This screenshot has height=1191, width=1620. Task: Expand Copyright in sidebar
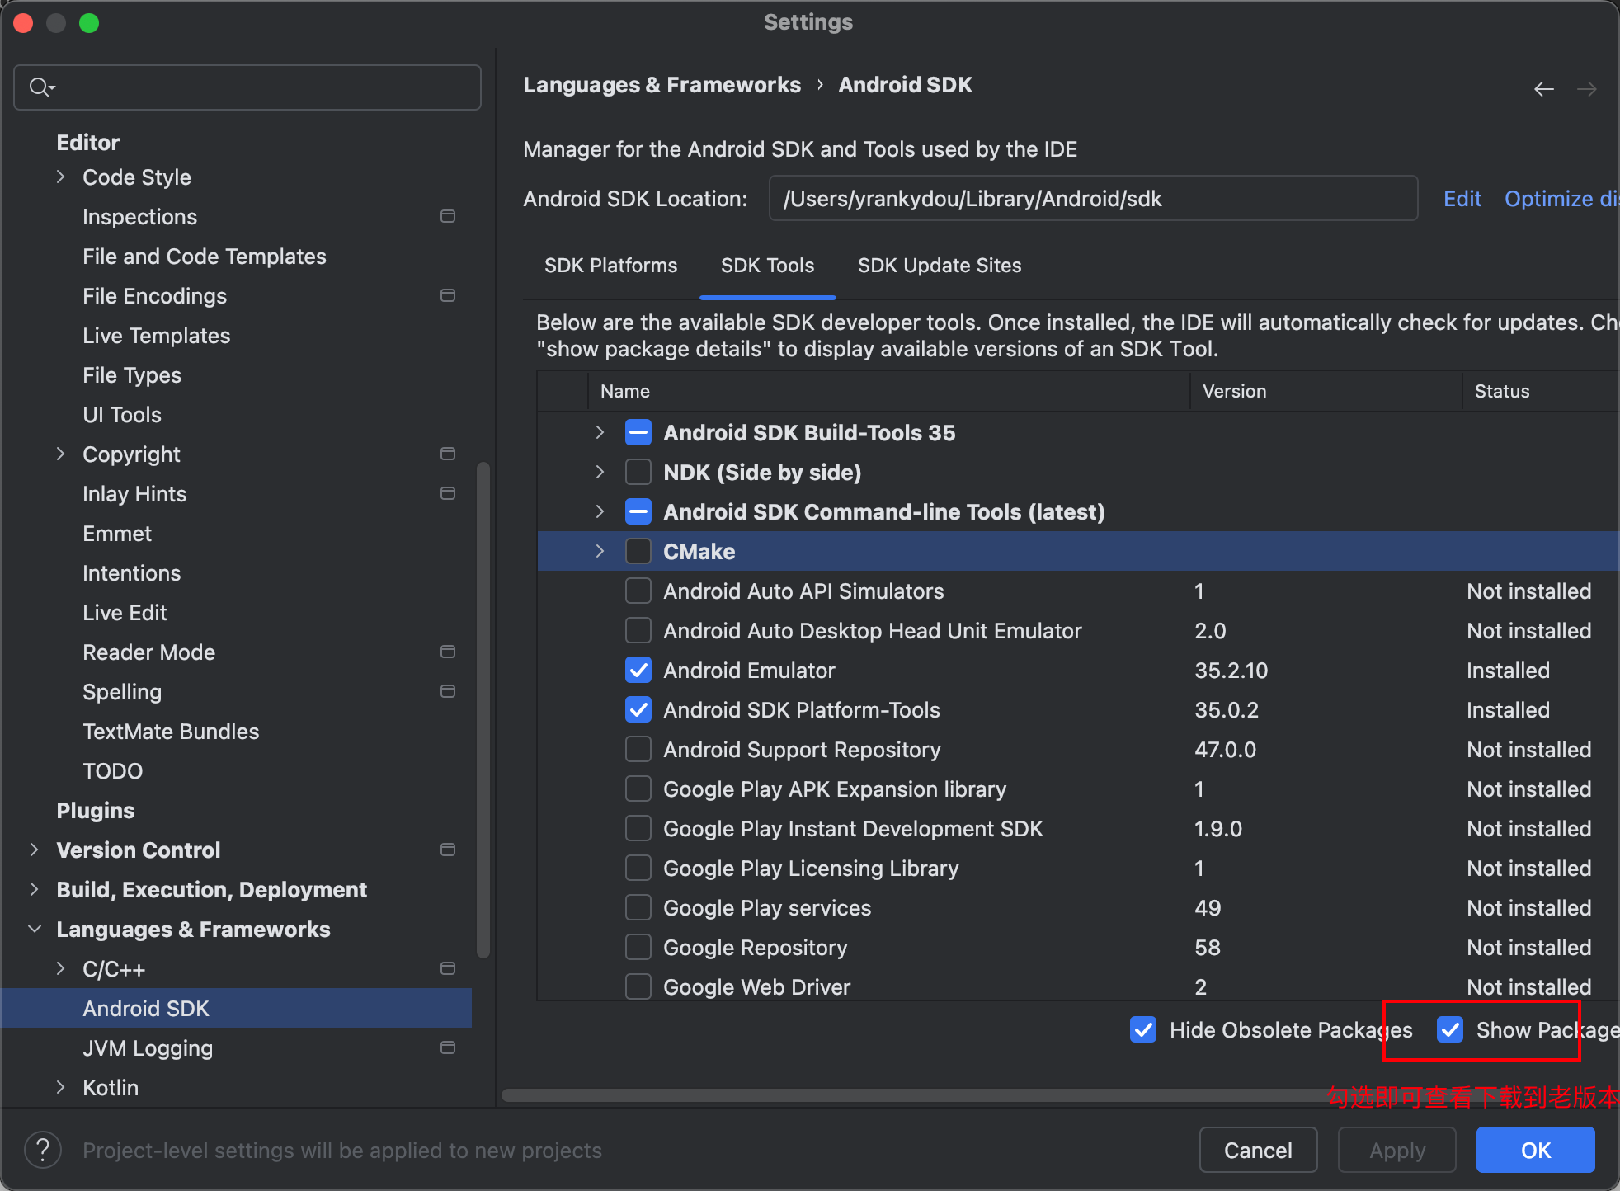click(x=60, y=454)
